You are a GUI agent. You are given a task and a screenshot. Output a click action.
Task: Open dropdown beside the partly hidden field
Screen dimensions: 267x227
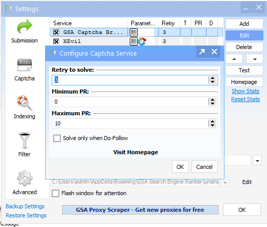(257, 160)
